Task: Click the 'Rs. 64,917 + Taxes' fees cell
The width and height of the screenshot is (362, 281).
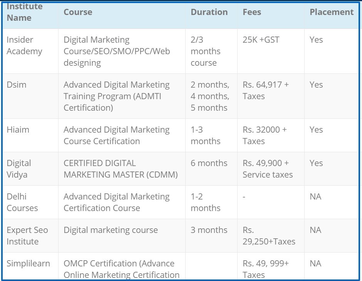Action: [271, 96]
